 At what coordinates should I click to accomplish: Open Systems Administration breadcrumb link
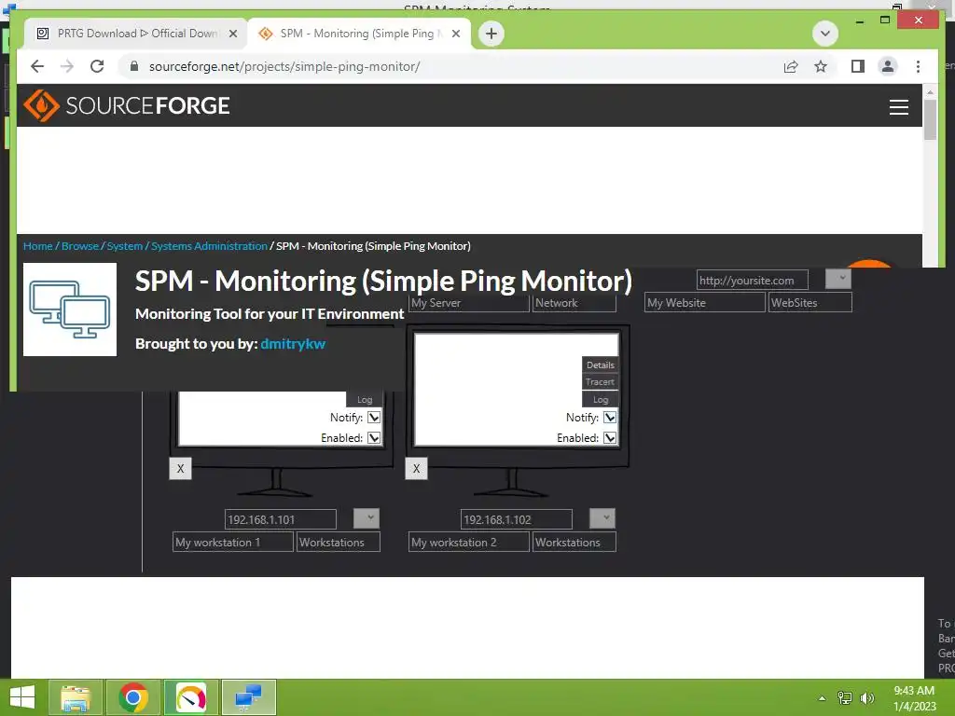click(x=210, y=246)
